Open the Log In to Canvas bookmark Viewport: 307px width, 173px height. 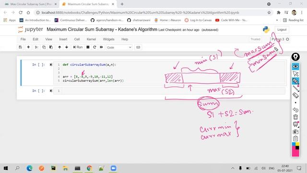tap(198, 20)
